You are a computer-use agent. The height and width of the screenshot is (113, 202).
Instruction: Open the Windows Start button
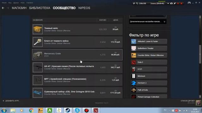[4, 110]
